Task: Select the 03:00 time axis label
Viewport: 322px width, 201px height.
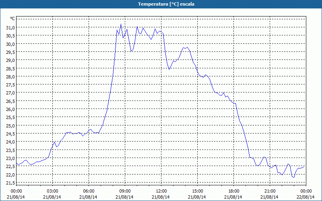Action: pos(52,191)
